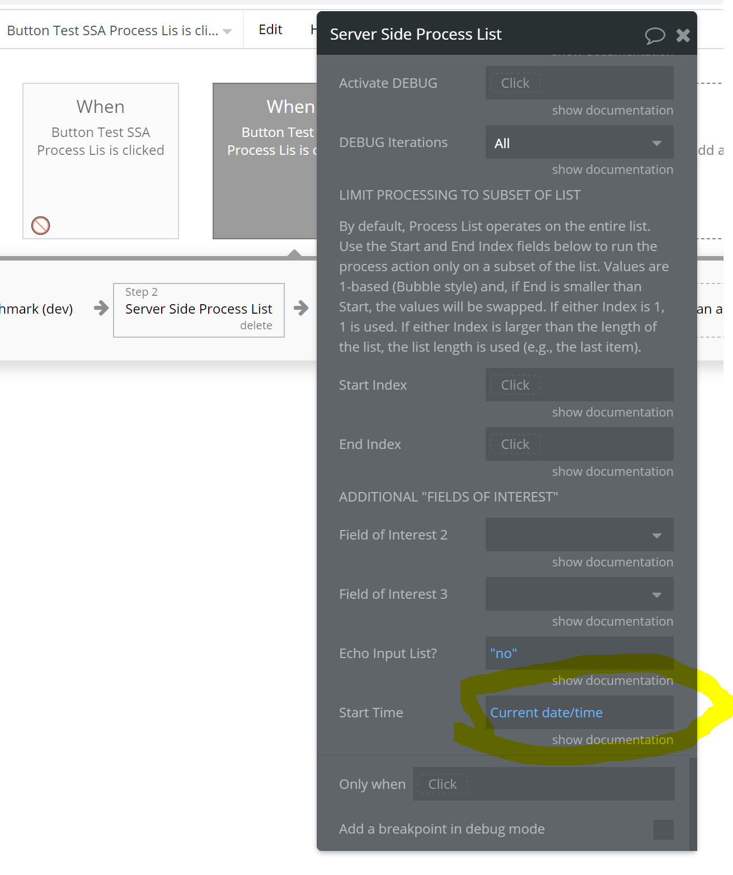This screenshot has height=875, width=733.
Task: Click the Activate DEBUG expression field
Action: [x=579, y=83]
